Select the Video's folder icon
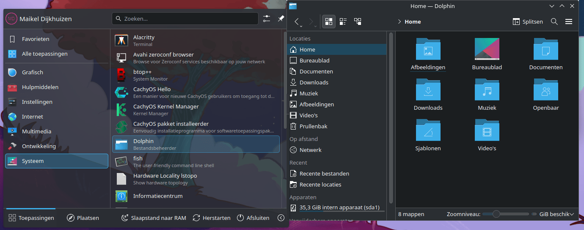 point(487,130)
